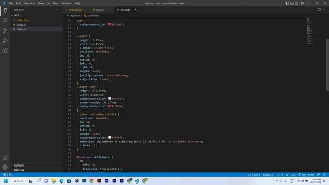Image resolution: width=329 pixels, height=185 pixels.
Task: Open pink color swatch on line 39
Action: tap(109, 106)
